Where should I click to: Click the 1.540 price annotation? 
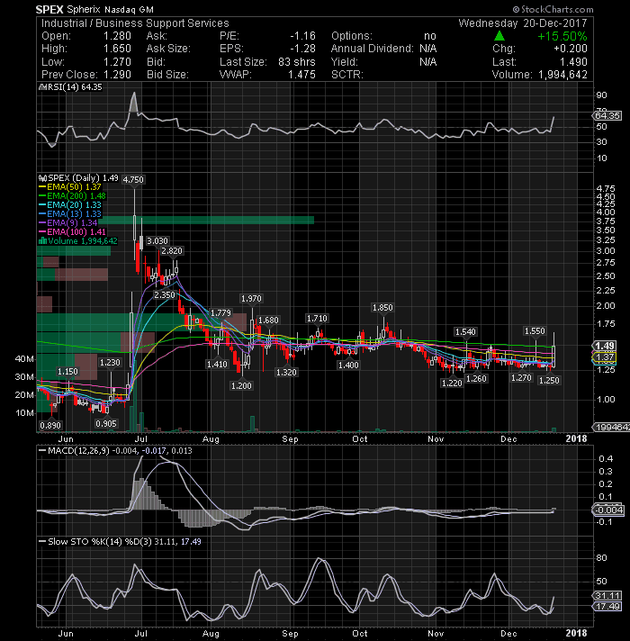click(466, 331)
